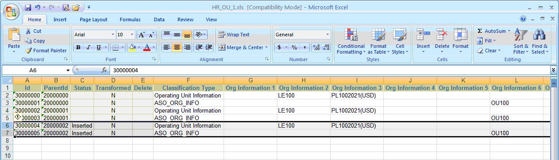The height and width of the screenshot is (160, 559).
Task: Switch to Page Layout tab
Action: point(94,20)
